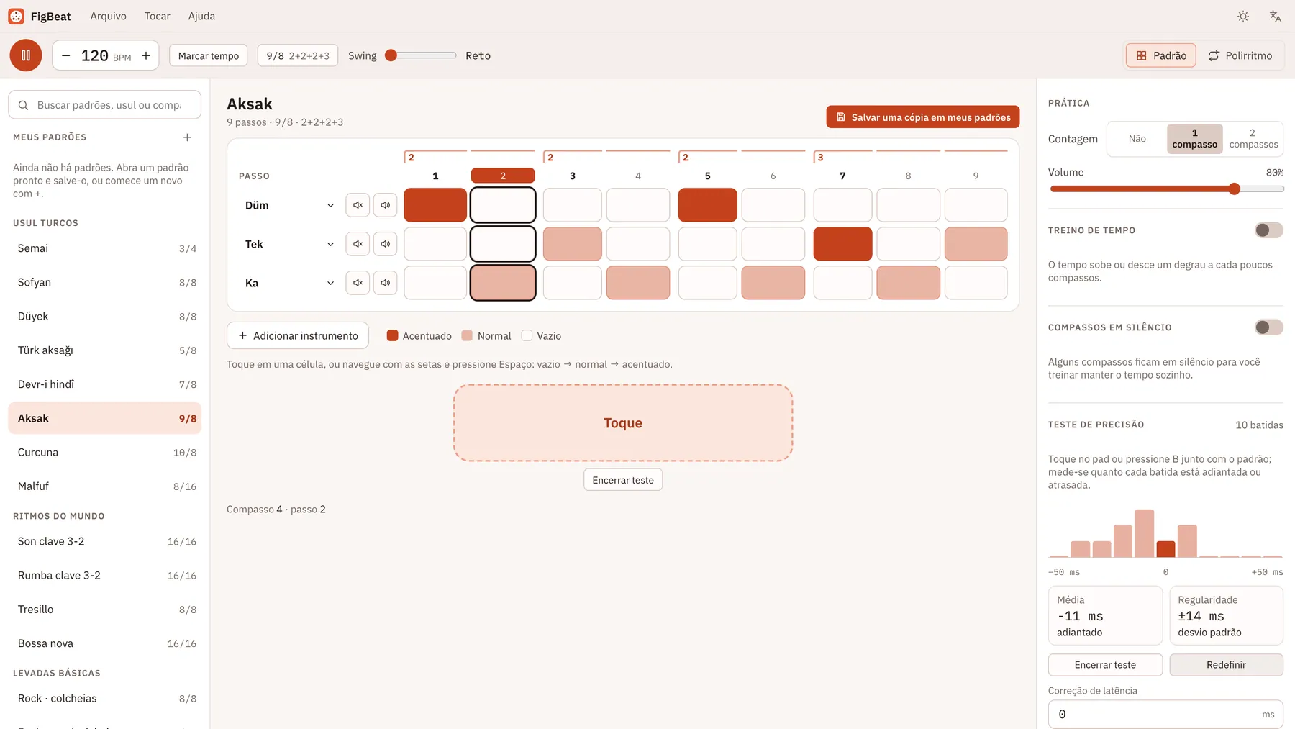Mute the Düm instrument row

[x=358, y=205]
